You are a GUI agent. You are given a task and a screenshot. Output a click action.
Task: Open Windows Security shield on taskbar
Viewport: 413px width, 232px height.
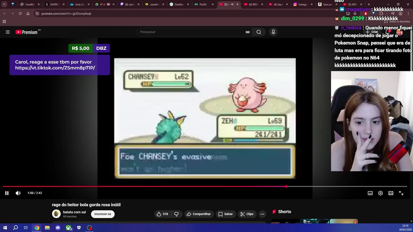click(x=79, y=228)
